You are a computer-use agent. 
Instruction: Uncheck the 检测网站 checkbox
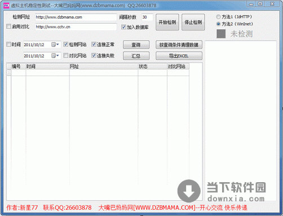pyautogui.click(x=65, y=45)
